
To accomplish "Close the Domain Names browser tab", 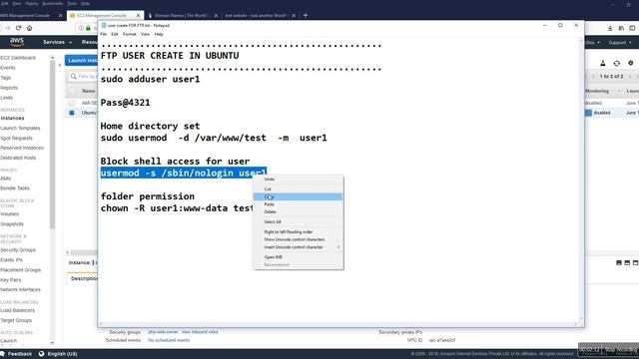I will [216, 16].
